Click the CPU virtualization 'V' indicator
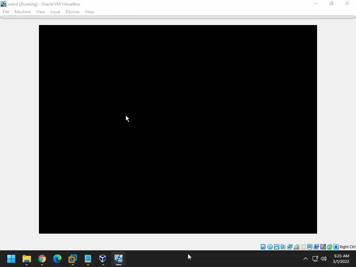 coord(323,247)
